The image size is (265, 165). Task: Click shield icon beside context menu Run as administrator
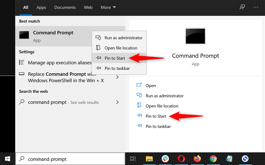tap(98, 37)
